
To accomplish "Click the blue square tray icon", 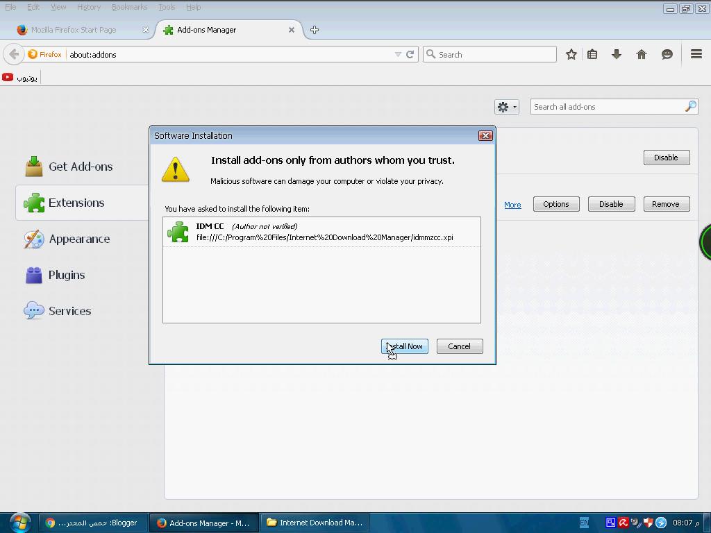I will tap(610, 523).
